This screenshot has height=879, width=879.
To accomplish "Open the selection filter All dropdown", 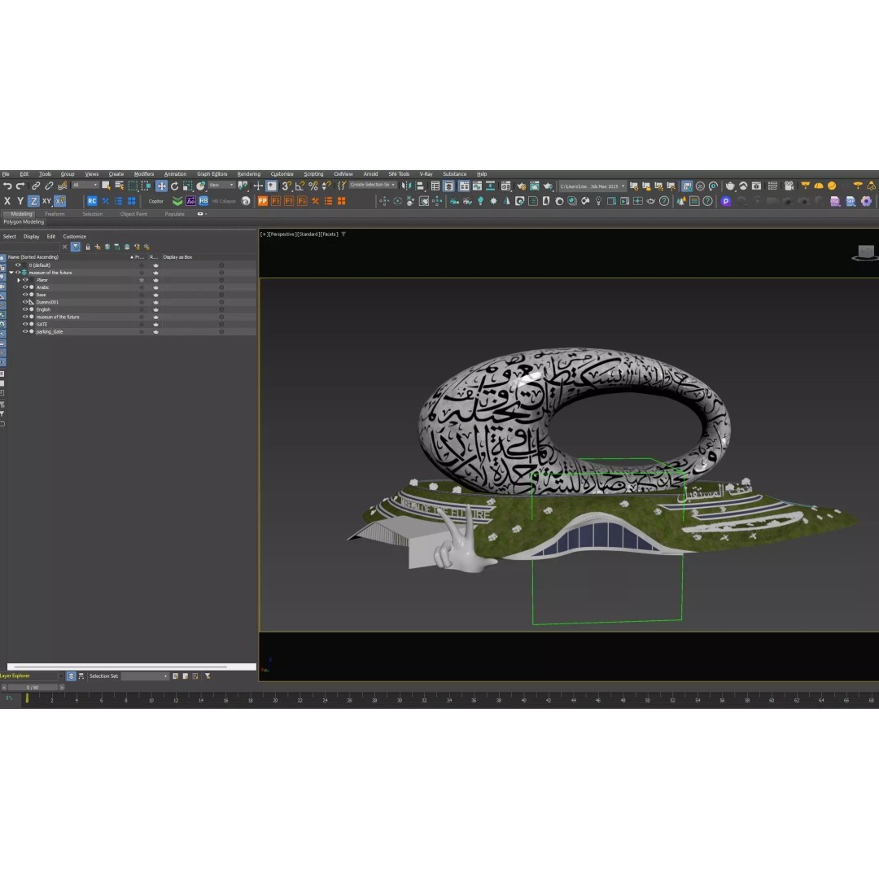I will coord(85,185).
